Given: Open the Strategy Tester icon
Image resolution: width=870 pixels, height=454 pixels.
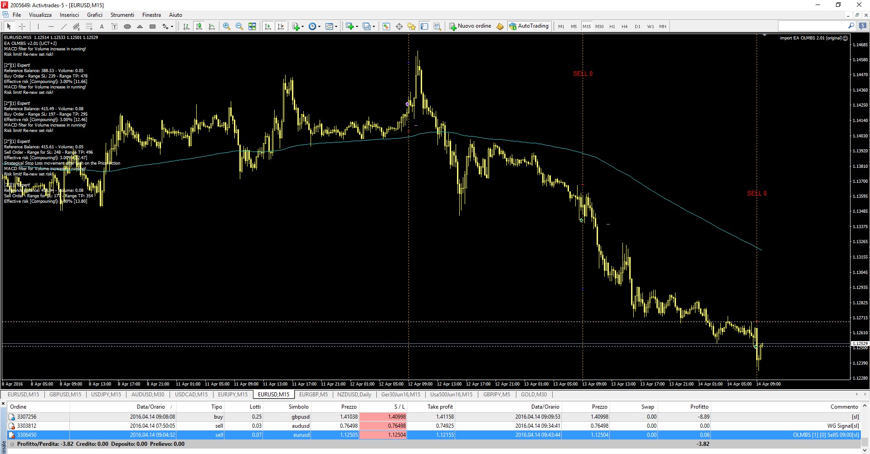Looking at the screenshot, I should pyautogui.click(x=437, y=26).
